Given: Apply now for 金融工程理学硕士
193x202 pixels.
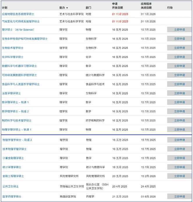Looking at the screenshot, I should (x=179, y=176).
